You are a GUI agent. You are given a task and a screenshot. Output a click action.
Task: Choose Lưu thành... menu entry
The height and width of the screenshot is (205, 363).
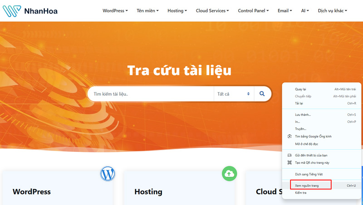tap(322, 115)
